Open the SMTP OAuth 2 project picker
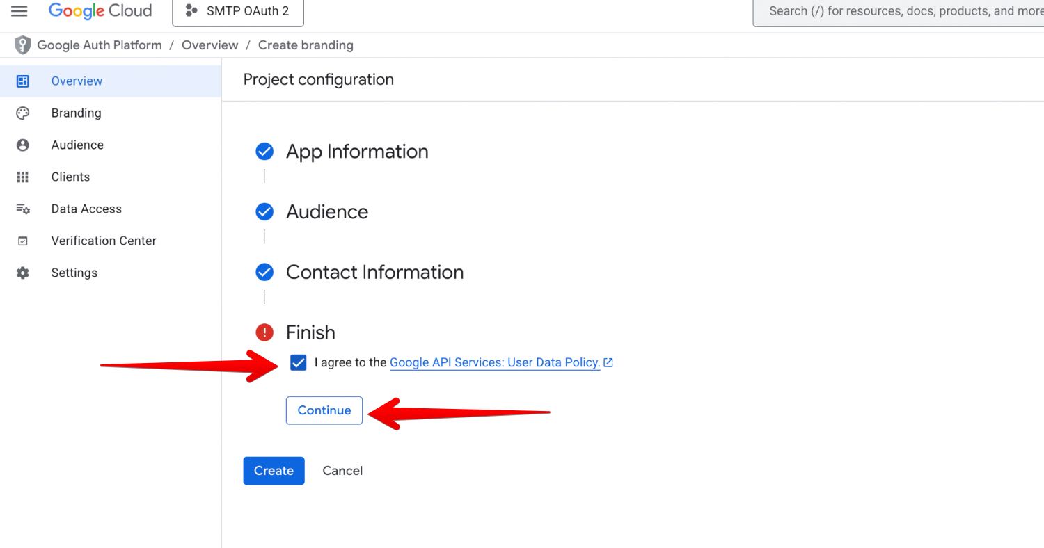This screenshot has width=1044, height=548. pos(238,11)
